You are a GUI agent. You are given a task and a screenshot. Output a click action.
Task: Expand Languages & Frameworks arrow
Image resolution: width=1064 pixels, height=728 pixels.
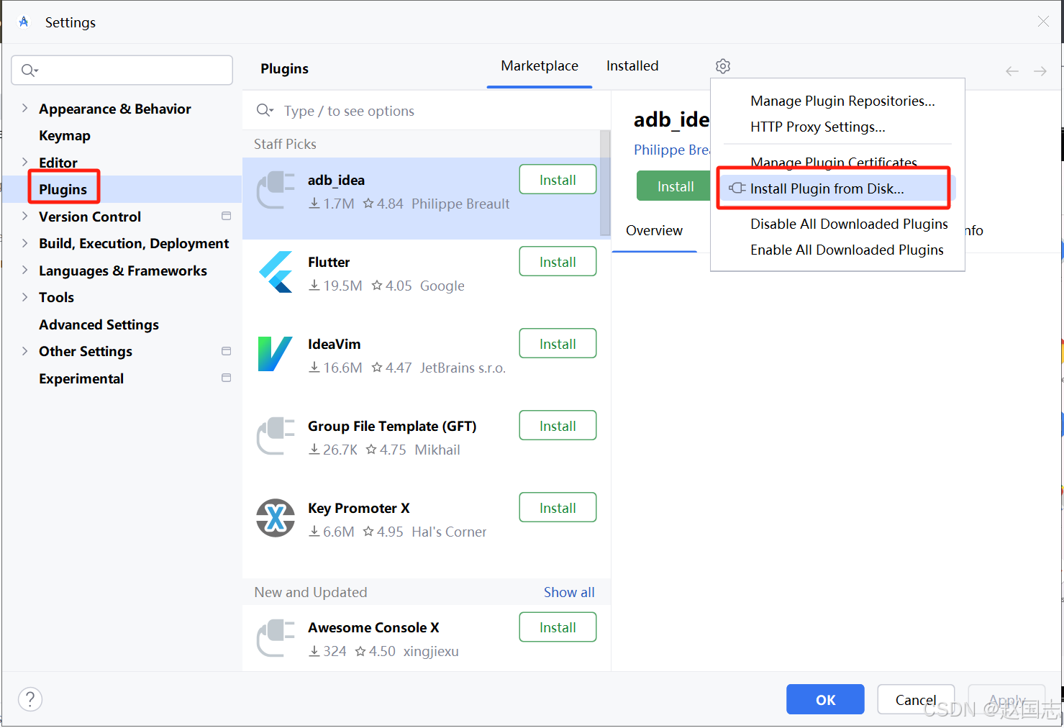[x=24, y=270]
